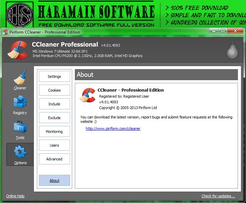Open the Cookies options tab

click(x=54, y=90)
